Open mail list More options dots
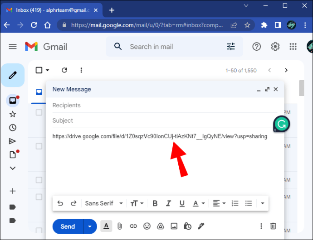The width and height of the screenshot is (313, 240). point(81,70)
